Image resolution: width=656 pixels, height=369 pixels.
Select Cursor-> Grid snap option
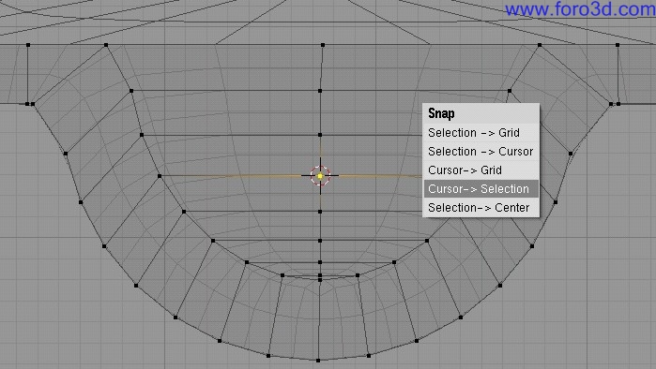point(481,170)
